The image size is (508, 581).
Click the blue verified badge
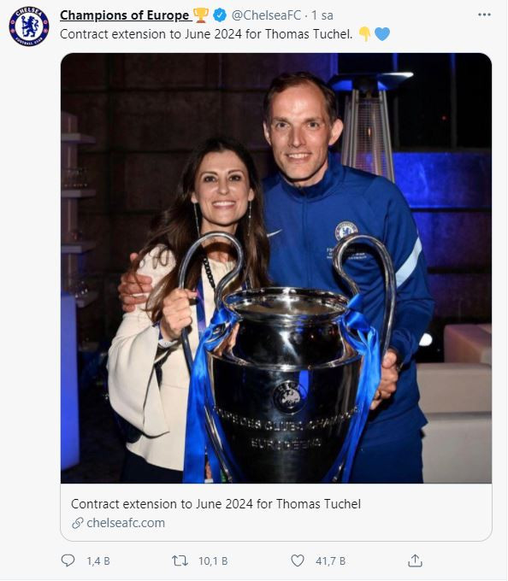[220, 15]
